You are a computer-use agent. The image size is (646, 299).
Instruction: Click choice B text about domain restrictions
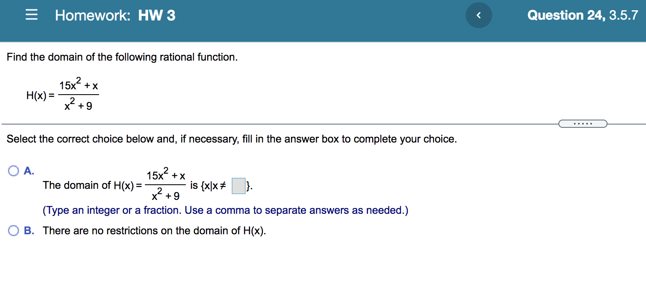click(x=154, y=231)
